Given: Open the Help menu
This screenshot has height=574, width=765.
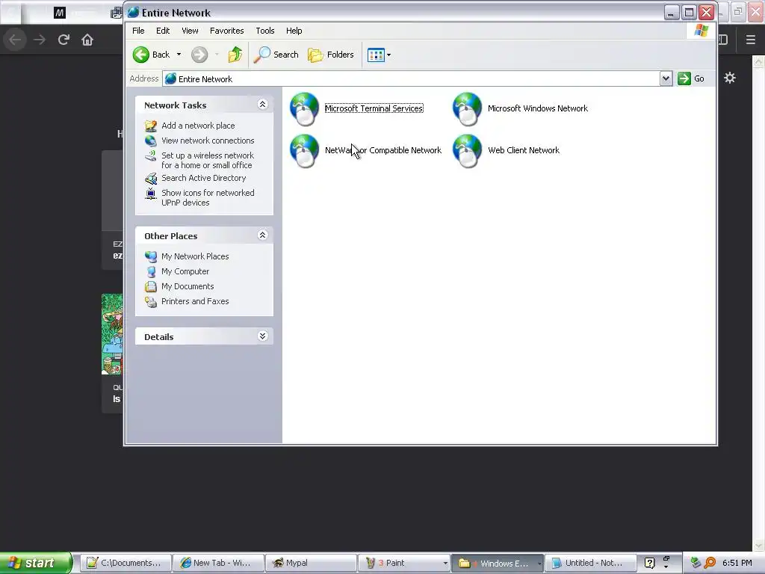Looking at the screenshot, I should coord(294,31).
